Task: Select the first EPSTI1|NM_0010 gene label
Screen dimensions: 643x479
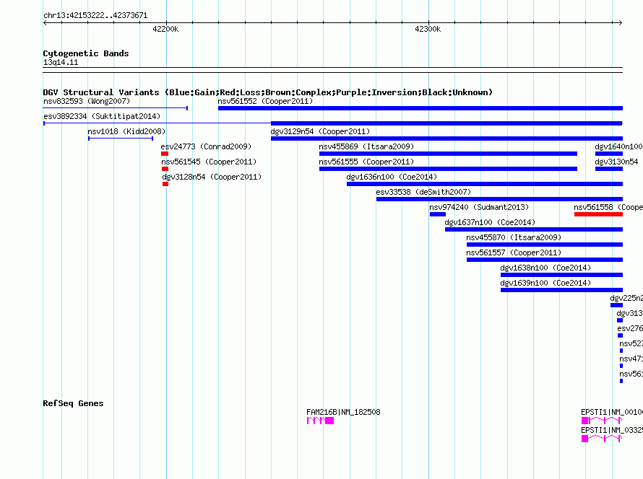Action: (612, 412)
